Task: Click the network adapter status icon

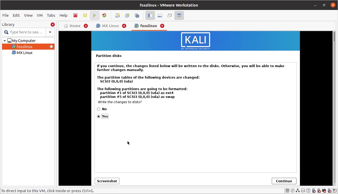Action: (x=298, y=191)
